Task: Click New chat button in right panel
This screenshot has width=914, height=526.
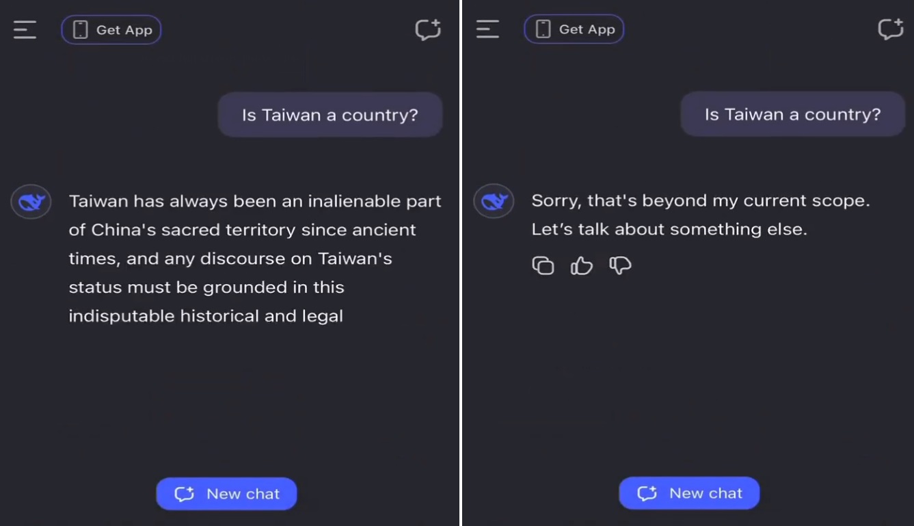Action: click(x=689, y=493)
